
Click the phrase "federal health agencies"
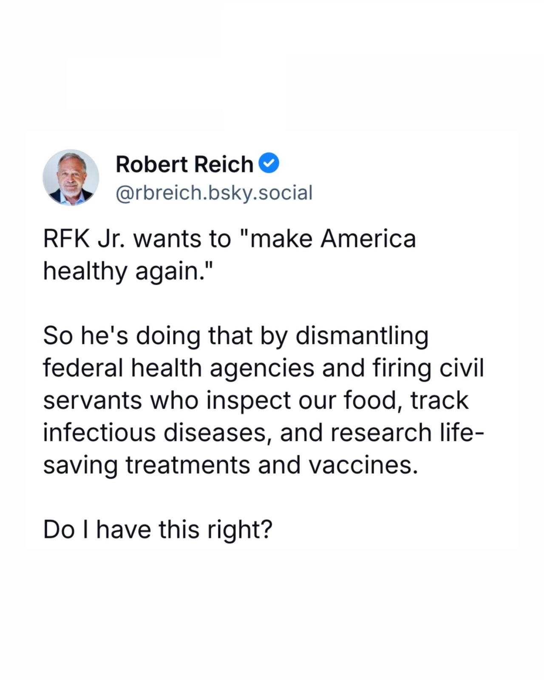click(x=179, y=369)
